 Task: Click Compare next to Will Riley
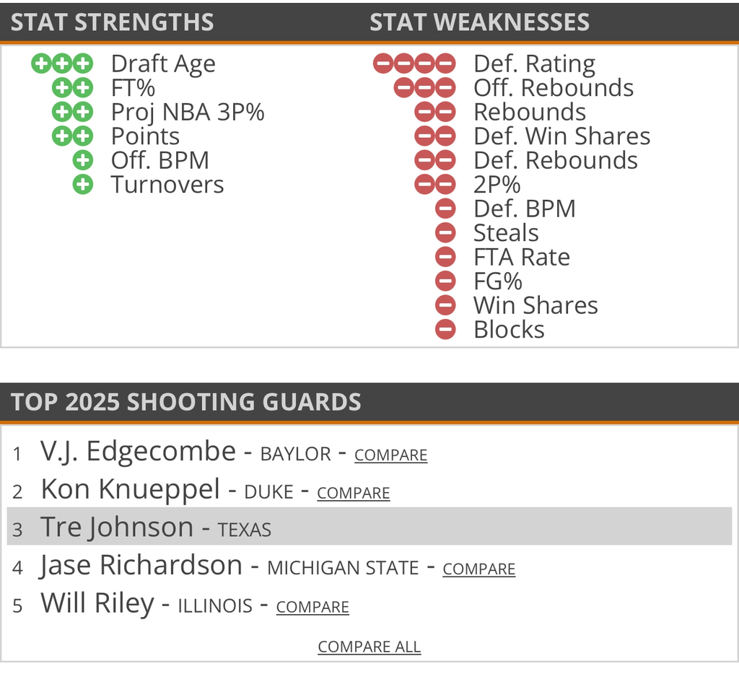click(312, 608)
